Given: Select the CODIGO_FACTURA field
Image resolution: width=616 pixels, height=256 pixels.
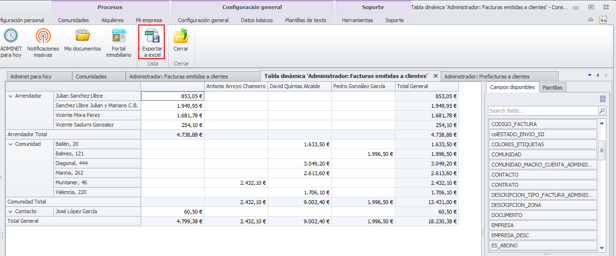Looking at the screenshot, I should click(x=543, y=124).
